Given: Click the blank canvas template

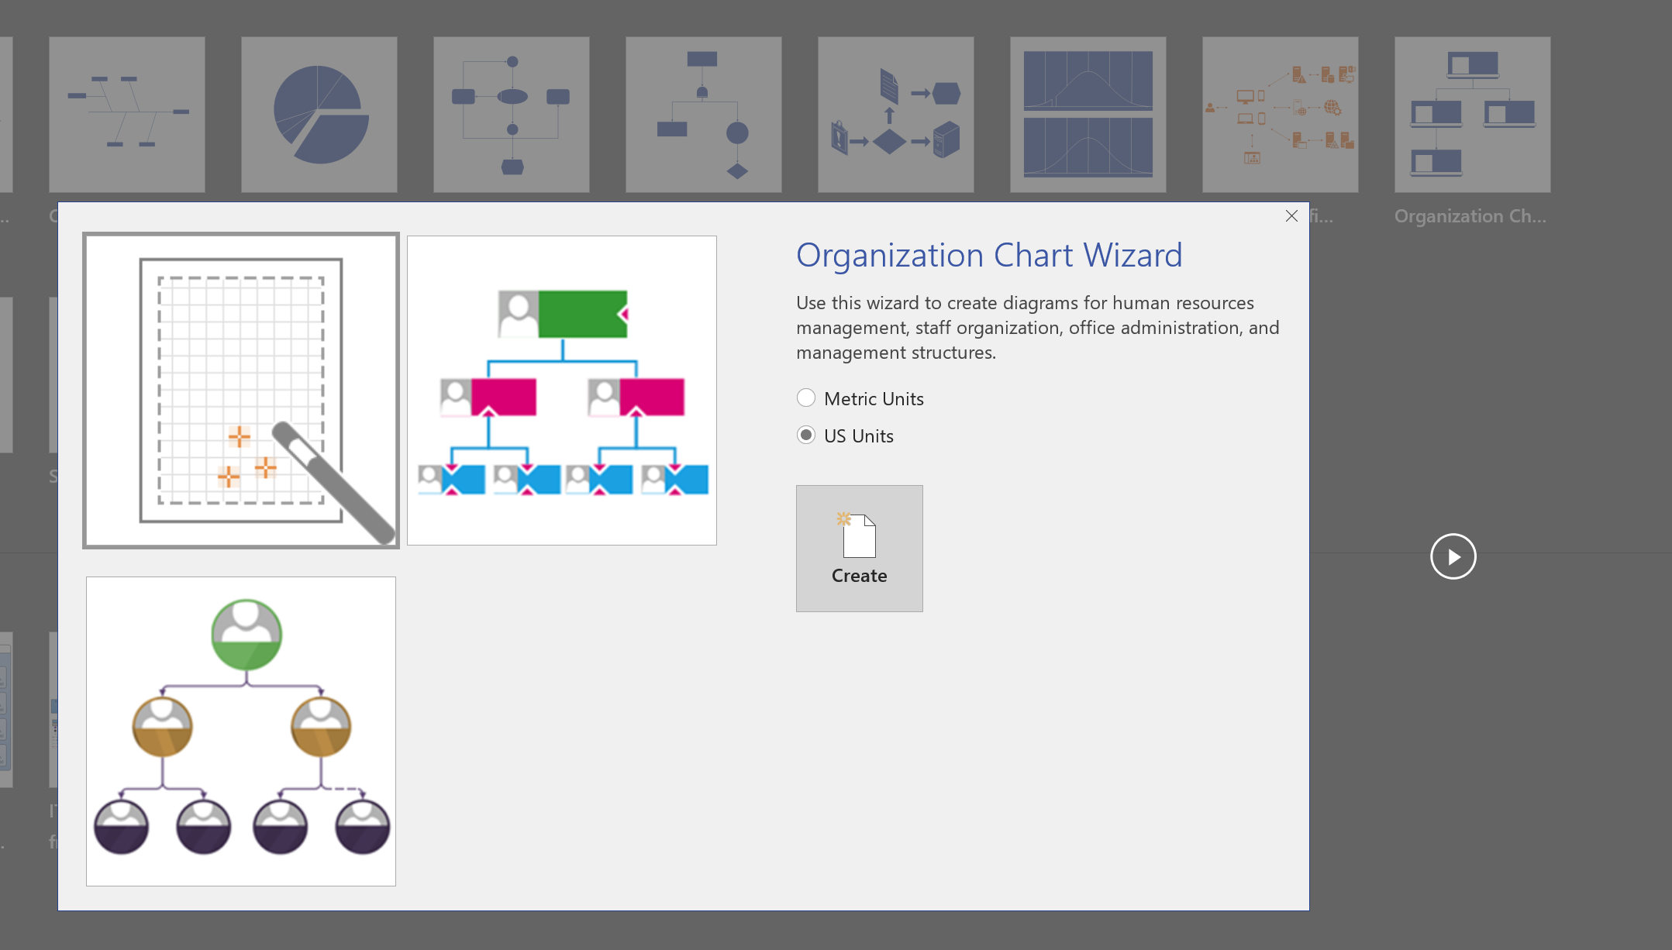Looking at the screenshot, I should (240, 389).
